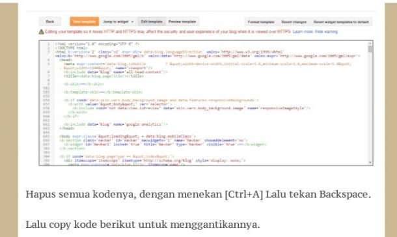This screenshot has width=397, height=237.
Task: Click the Revert changes button
Action: (294, 22)
